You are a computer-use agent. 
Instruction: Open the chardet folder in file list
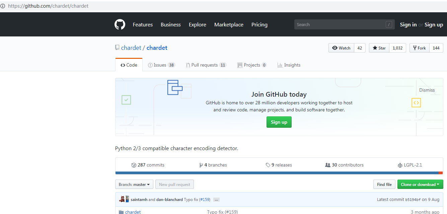[x=133, y=212]
